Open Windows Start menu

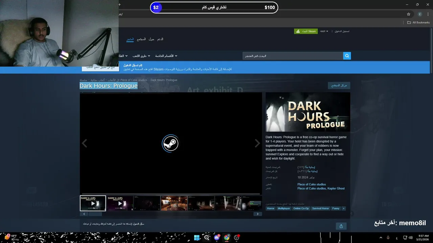point(197,238)
